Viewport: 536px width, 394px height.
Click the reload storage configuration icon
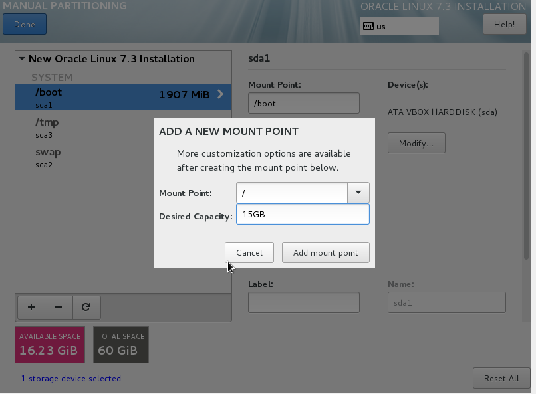(86, 307)
